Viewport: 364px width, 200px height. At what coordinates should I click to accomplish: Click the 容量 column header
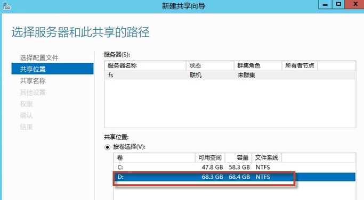pyautogui.click(x=238, y=158)
